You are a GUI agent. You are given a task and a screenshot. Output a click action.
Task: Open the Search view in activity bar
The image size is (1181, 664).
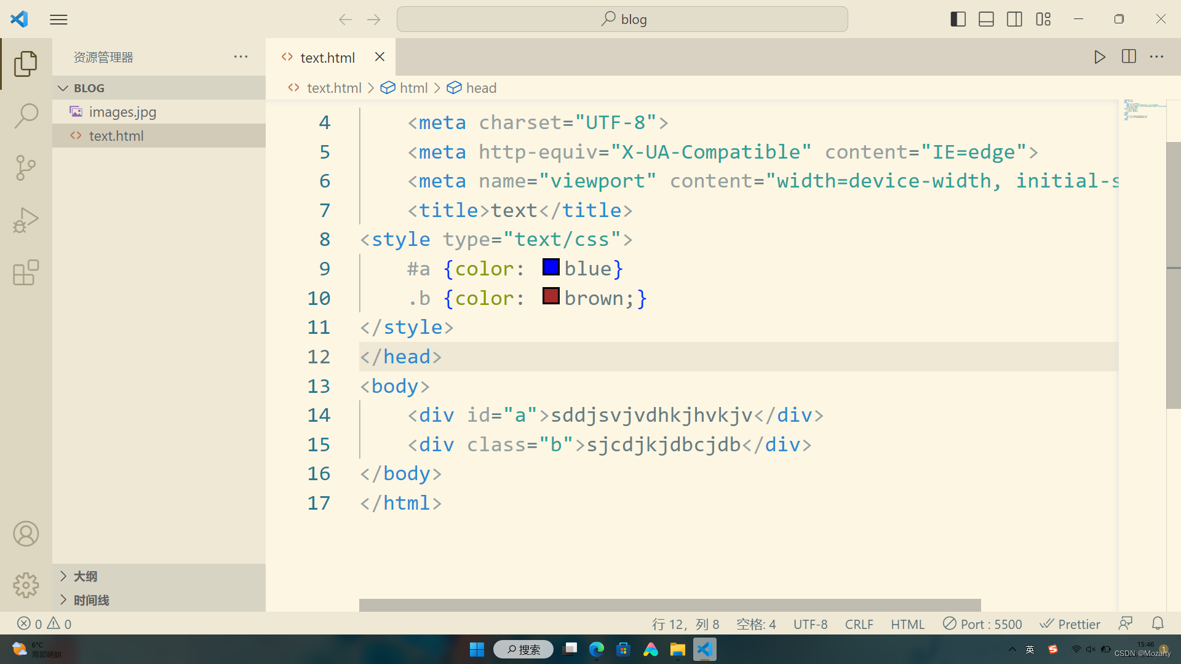[x=26, y=115]
